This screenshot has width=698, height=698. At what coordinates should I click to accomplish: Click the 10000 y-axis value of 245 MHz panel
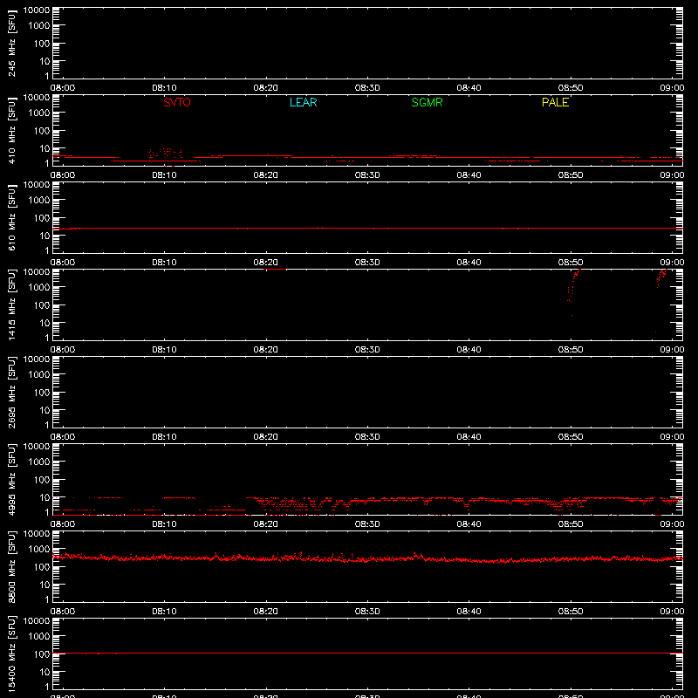pyautogui.click(x=37, y=10)
